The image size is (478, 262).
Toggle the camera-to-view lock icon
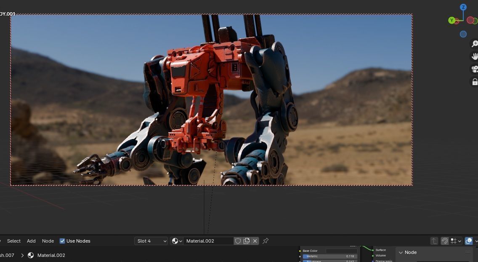coord(475,82)
